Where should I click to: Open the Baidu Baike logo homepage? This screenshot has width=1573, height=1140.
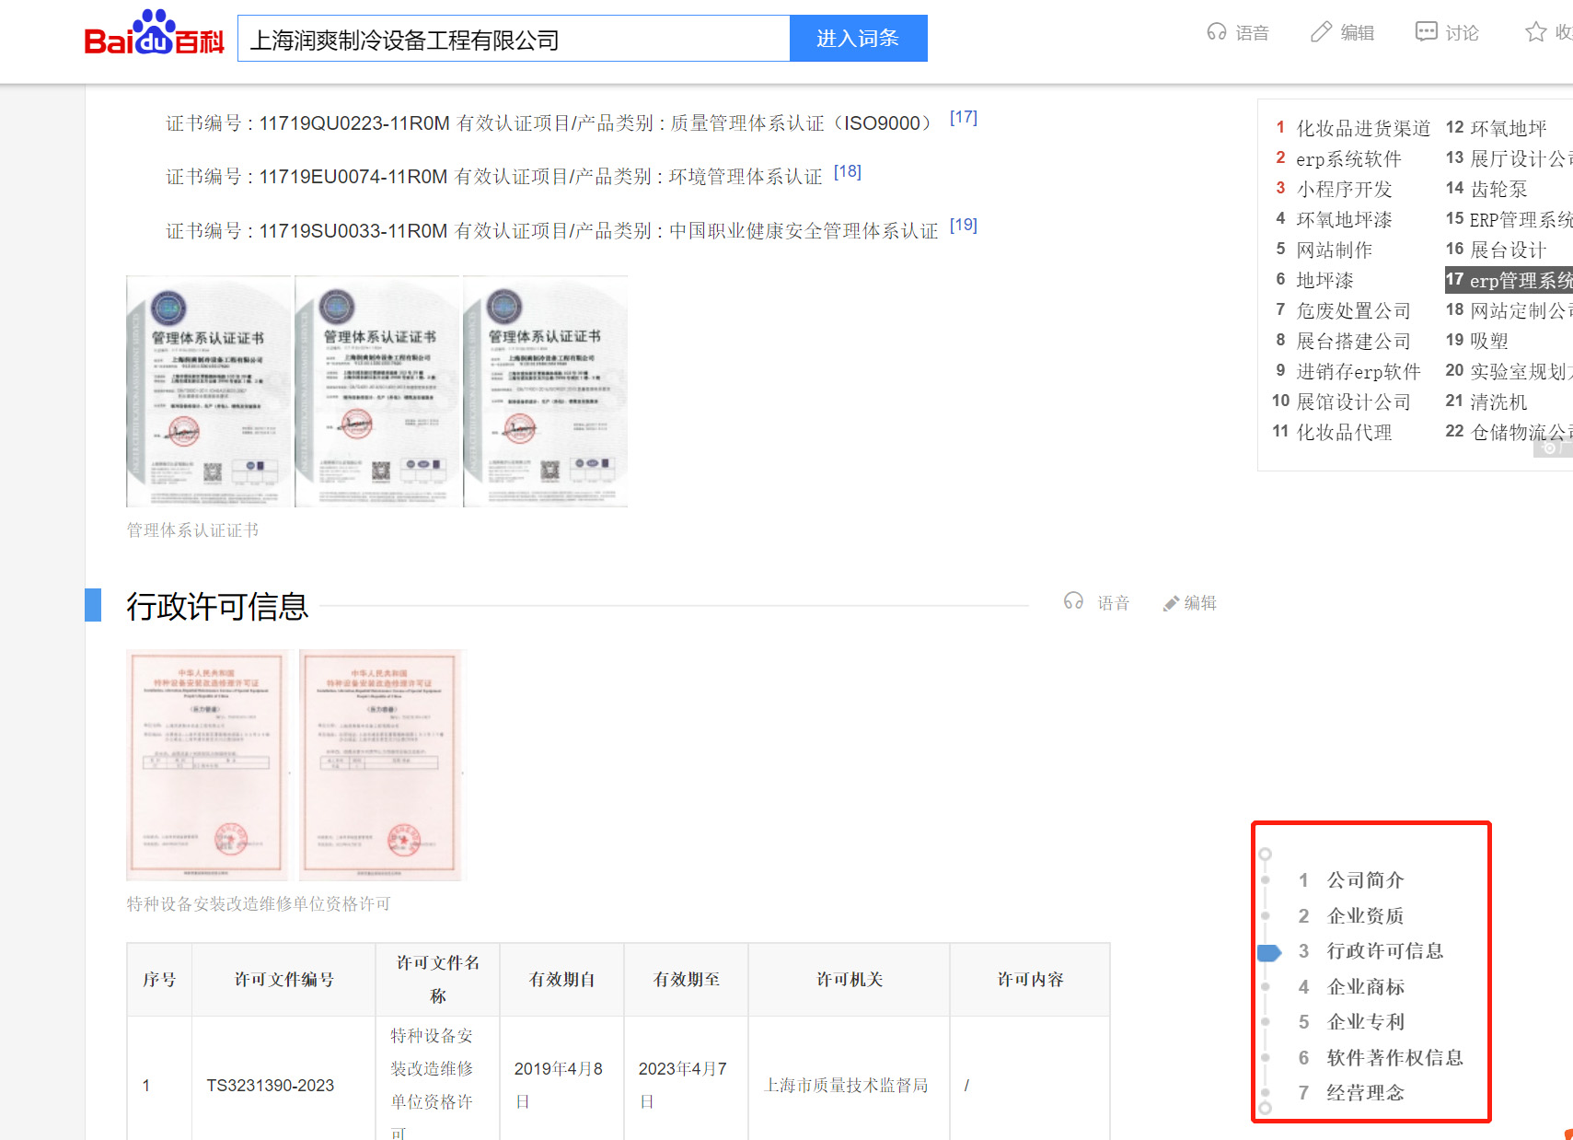154,34
